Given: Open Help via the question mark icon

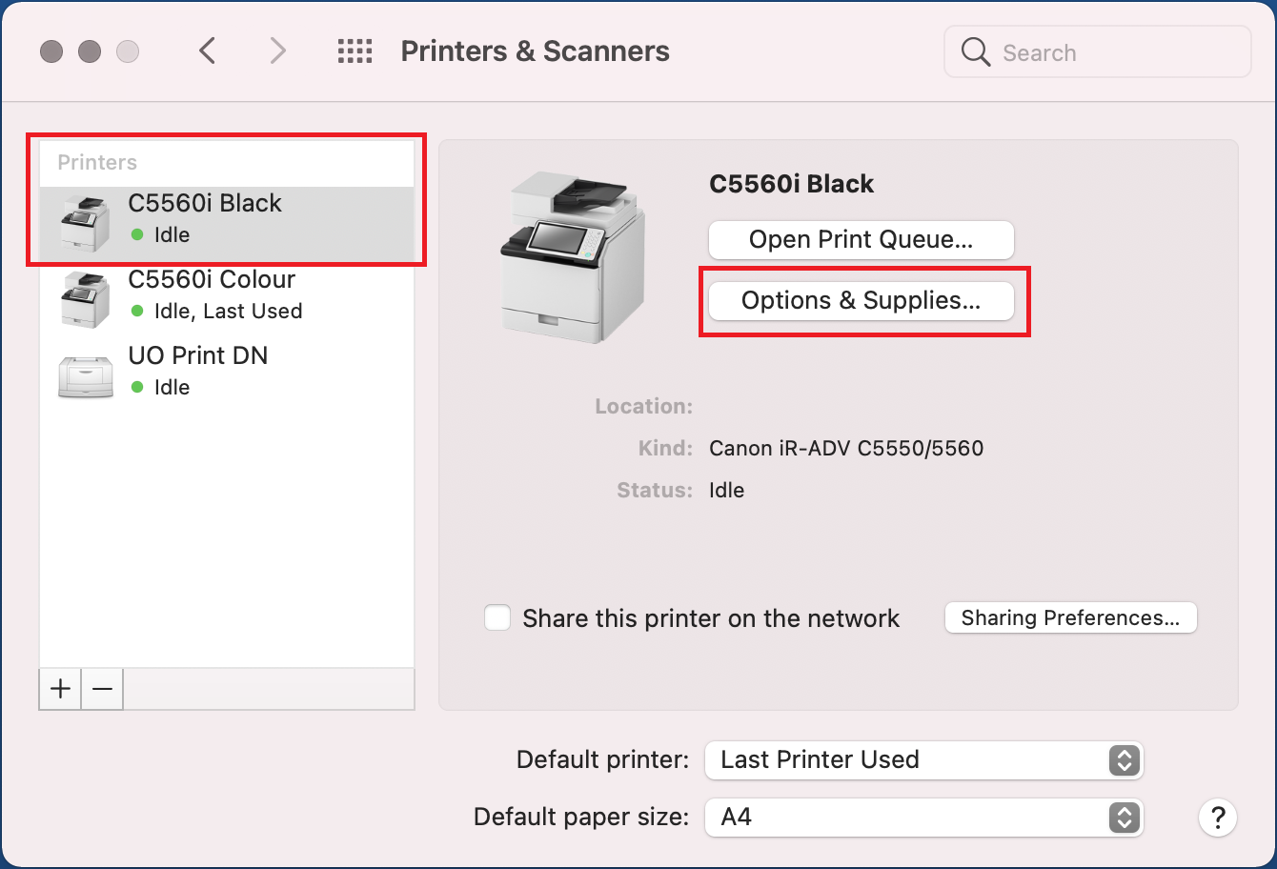Looking at the screenshot, I should pos(1217,818).
